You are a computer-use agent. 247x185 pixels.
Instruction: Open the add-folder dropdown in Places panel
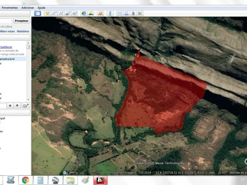[26, 105]
